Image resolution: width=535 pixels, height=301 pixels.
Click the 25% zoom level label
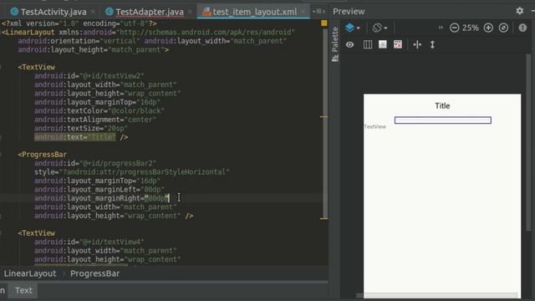click(471, 28)
